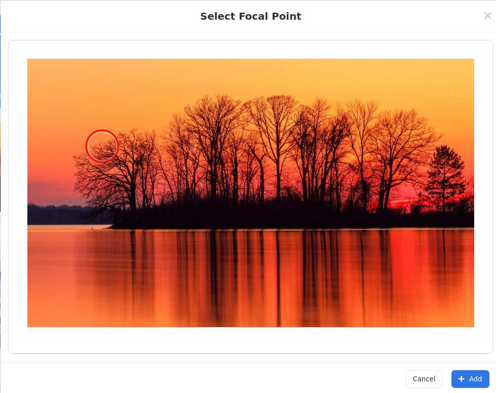Click the red focal point circle marker
Viewport: 496px width, 393px height.
pos(102,146)
